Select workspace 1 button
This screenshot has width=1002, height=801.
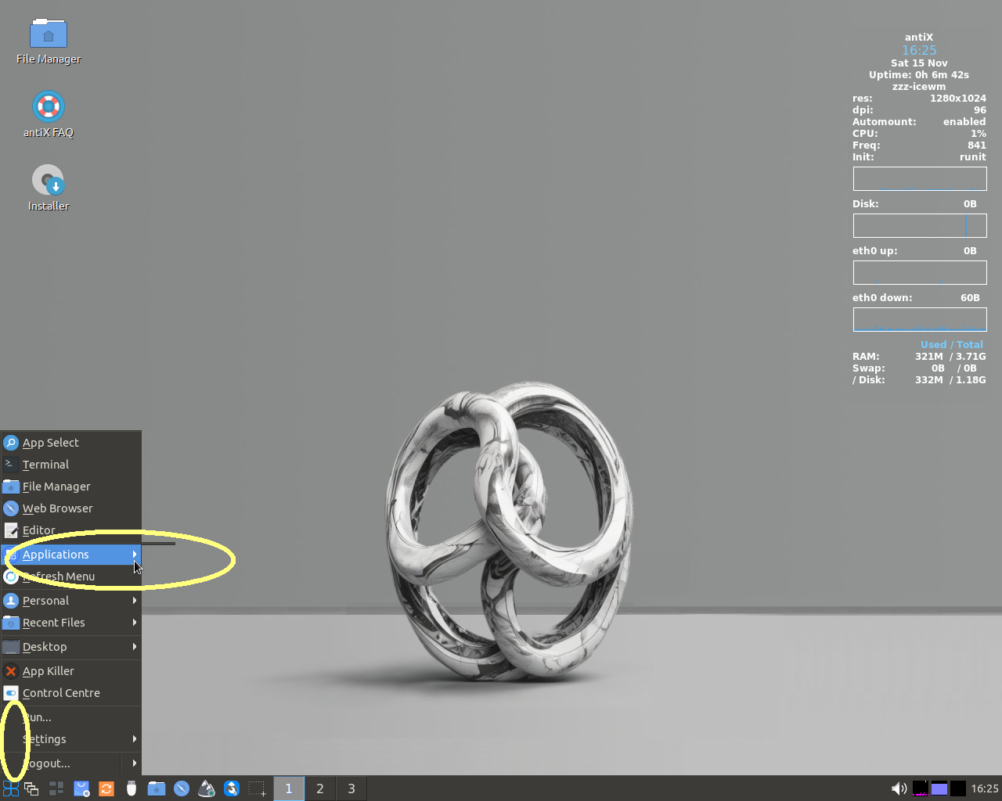tap(288, 788)
